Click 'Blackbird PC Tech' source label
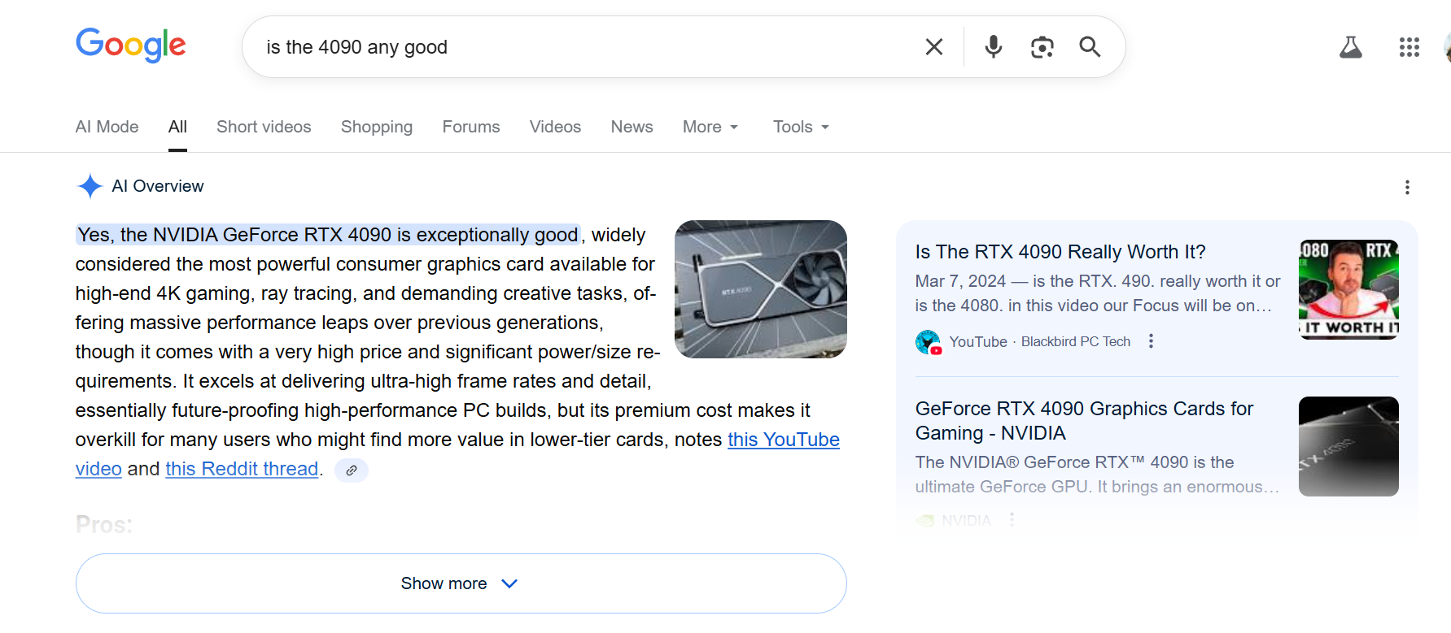The image size is (1451, 633). pos(1076,342)
